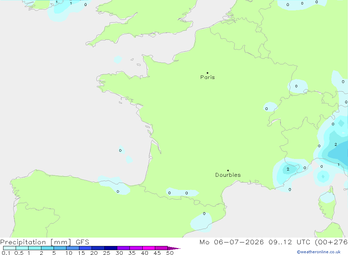Viewport: 348px width, 255px height.
Task: Select the black dot marker above Dourbies
Action: coord(228,170)
